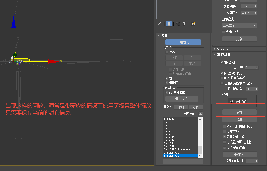The image size is (267, 171).
Task: Click reset all bones icon
Action: tap(244, 101)
